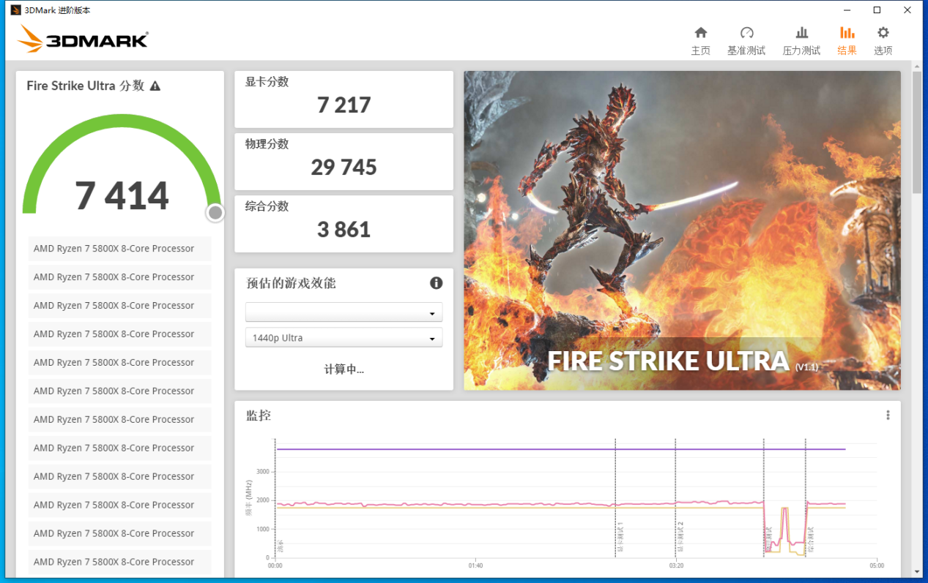This screenshot has height=583, width=928.
Task: Click the 03:20 time label on chart
Action: pos(676,565)
